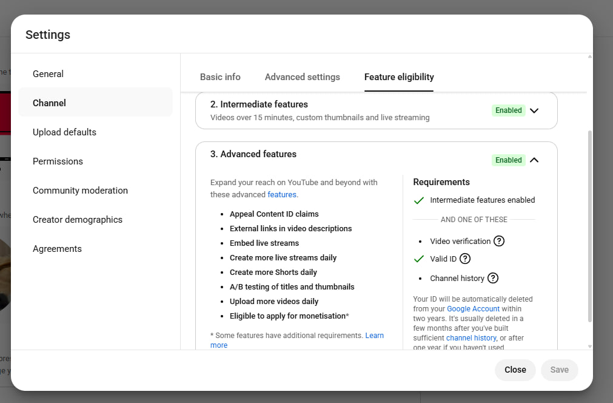
Task: Open the Advanced settings tab
Action: [x=302, y=77]
